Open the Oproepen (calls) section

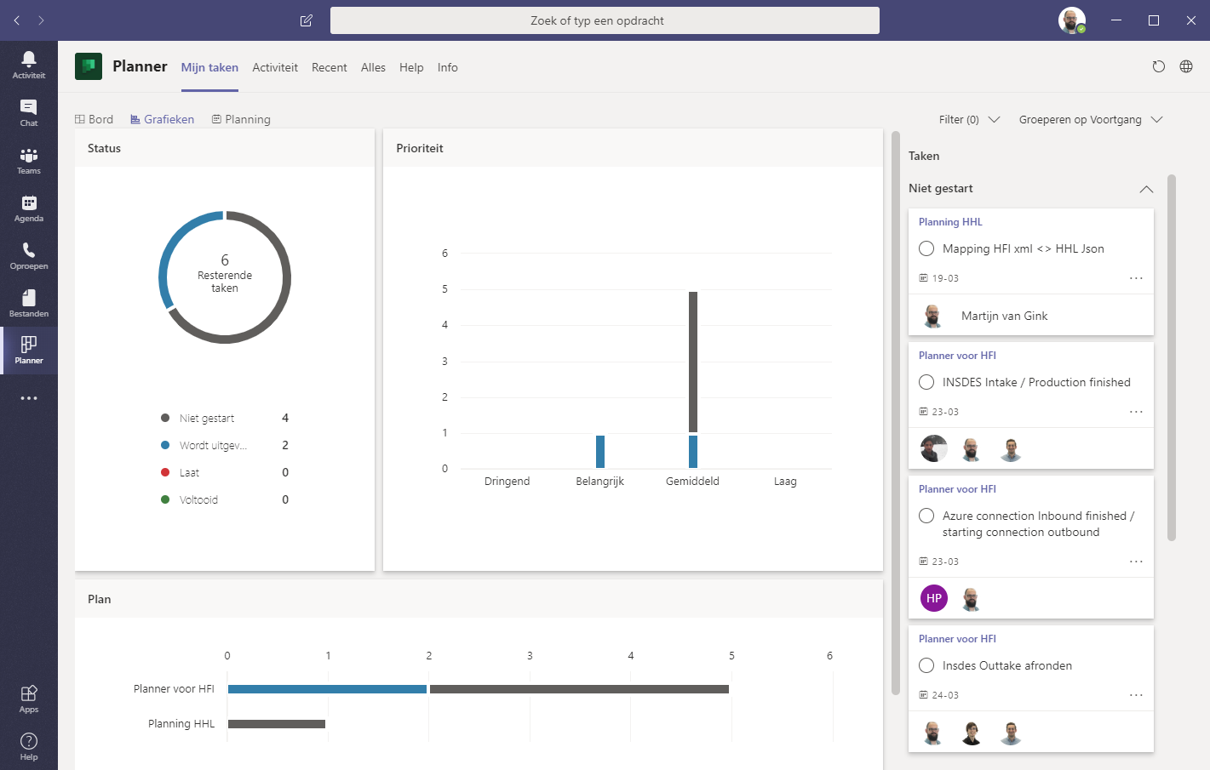tap(29, 254)
